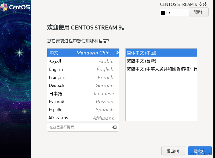Select the 日本語 language row

[83, 94]
